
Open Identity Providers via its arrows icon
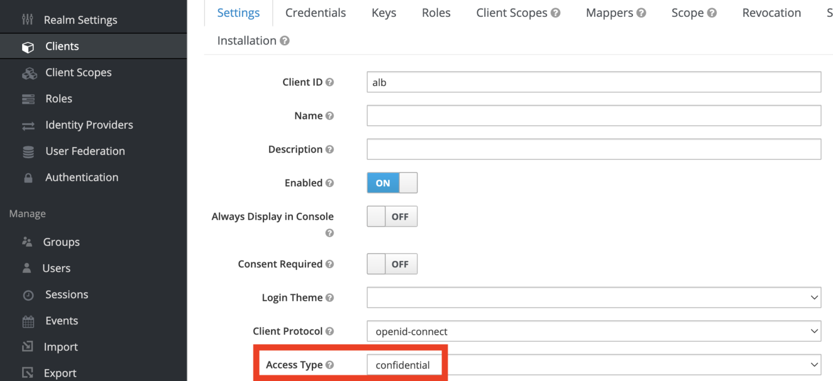click(28, 124)
